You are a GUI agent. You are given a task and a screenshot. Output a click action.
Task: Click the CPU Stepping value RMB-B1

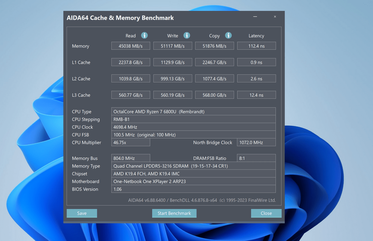193,119
